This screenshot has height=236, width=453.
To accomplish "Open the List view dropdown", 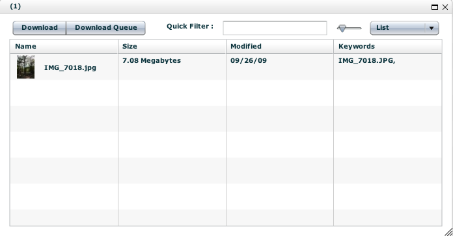I will (x=404, y=28).
